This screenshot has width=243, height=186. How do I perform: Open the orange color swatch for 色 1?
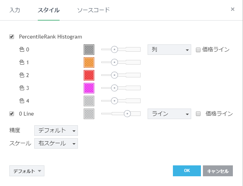tap(89, 62)
